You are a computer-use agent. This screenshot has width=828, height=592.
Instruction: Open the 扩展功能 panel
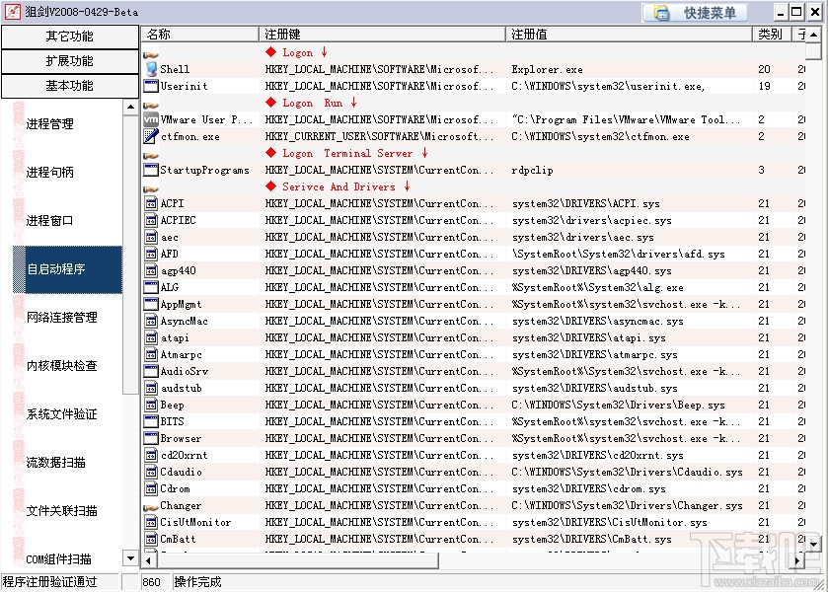pos(70,61)
